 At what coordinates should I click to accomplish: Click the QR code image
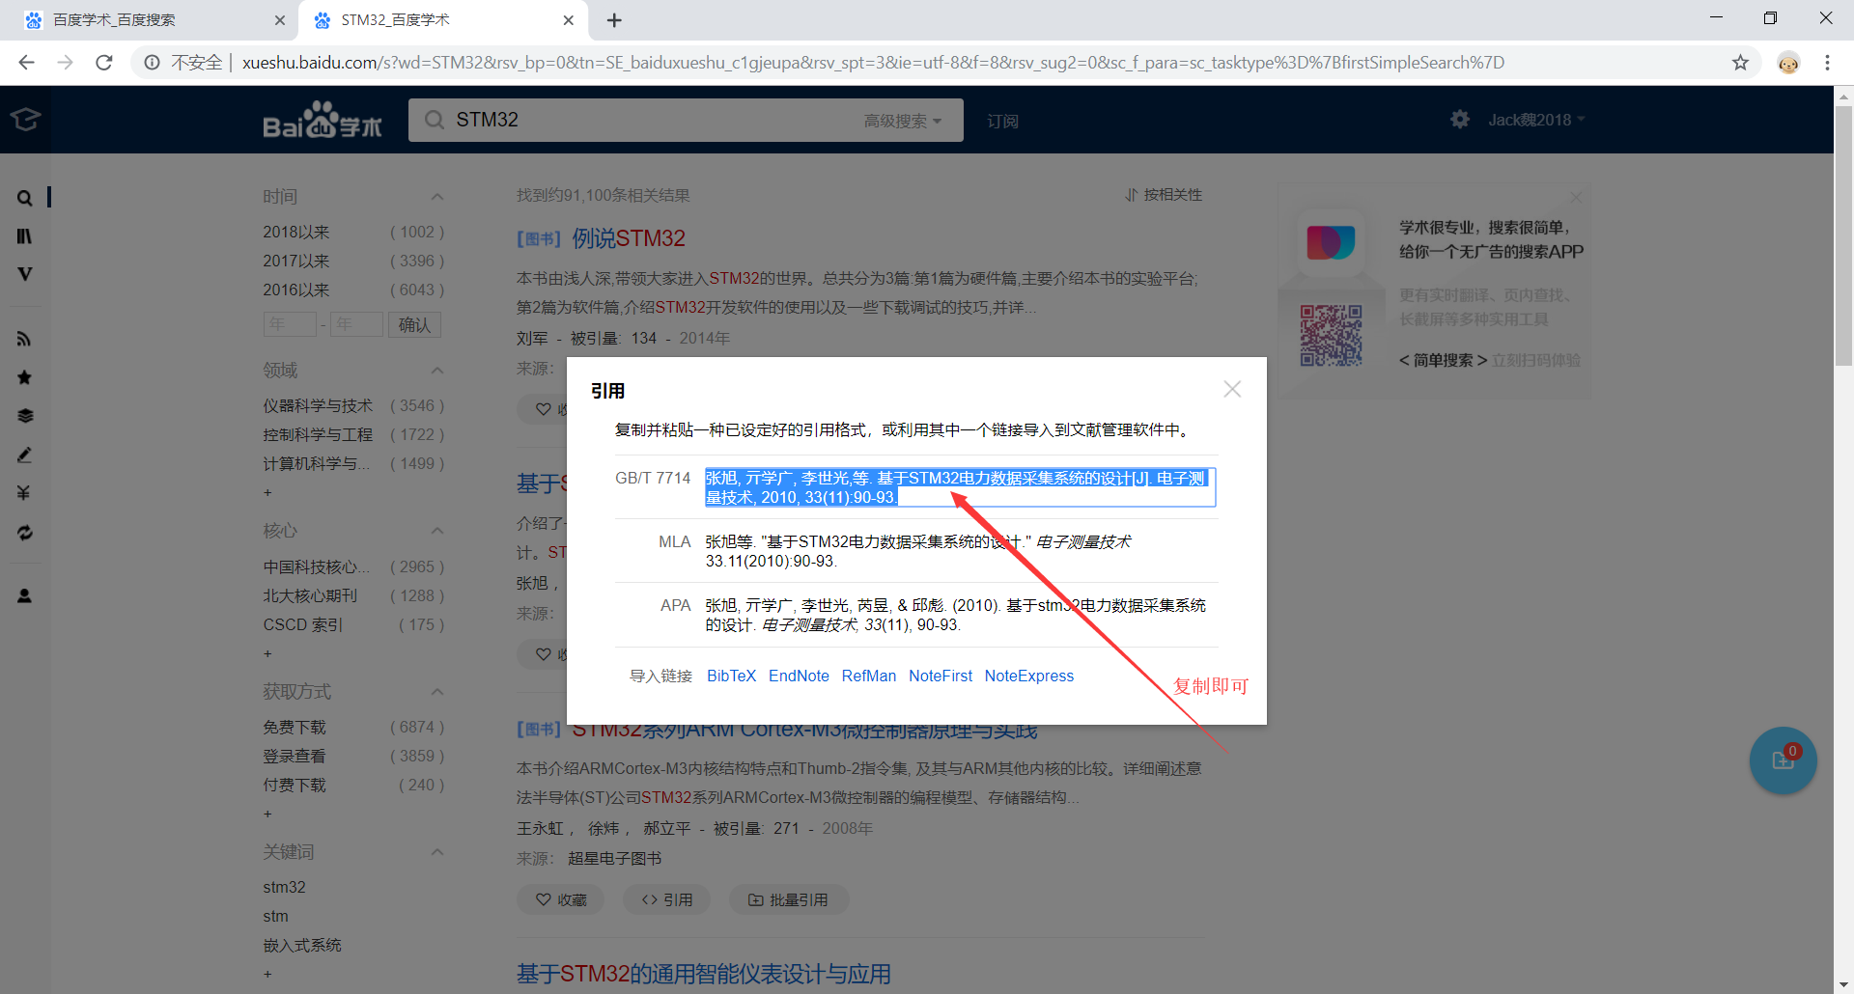point(1331,336)
